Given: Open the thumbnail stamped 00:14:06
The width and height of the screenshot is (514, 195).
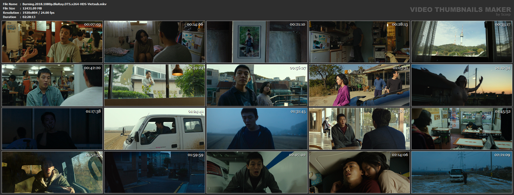Looking at the screenshot, I should [x=155, y=42].
